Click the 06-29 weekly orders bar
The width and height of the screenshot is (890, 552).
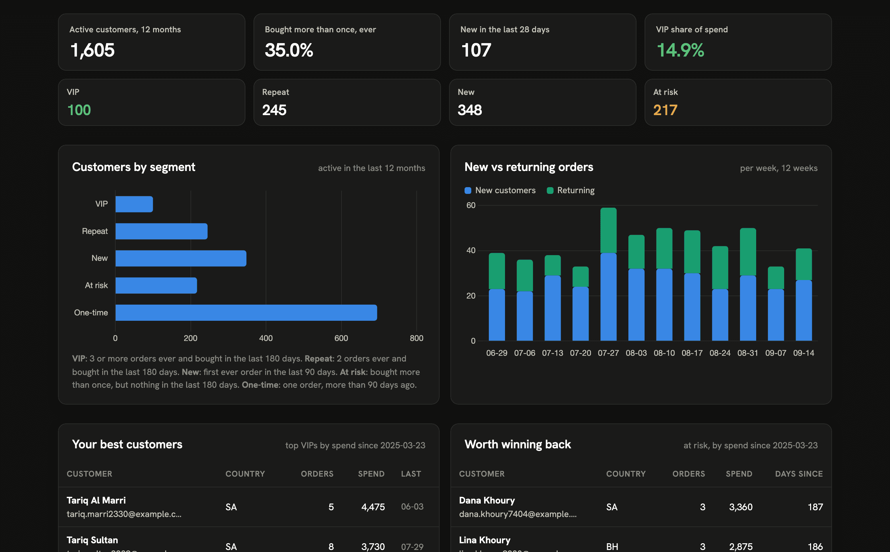[497, 297]
